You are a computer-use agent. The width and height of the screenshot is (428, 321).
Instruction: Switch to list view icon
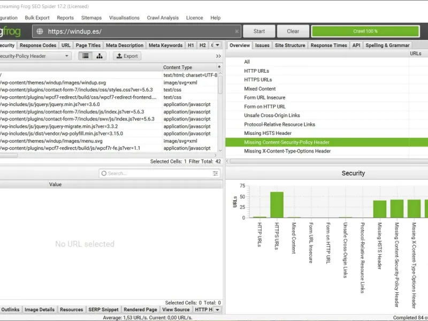[86, 56]
